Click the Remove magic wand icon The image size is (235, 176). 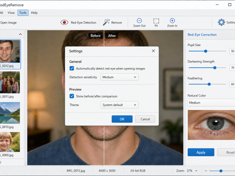click(x=106, y=22)
